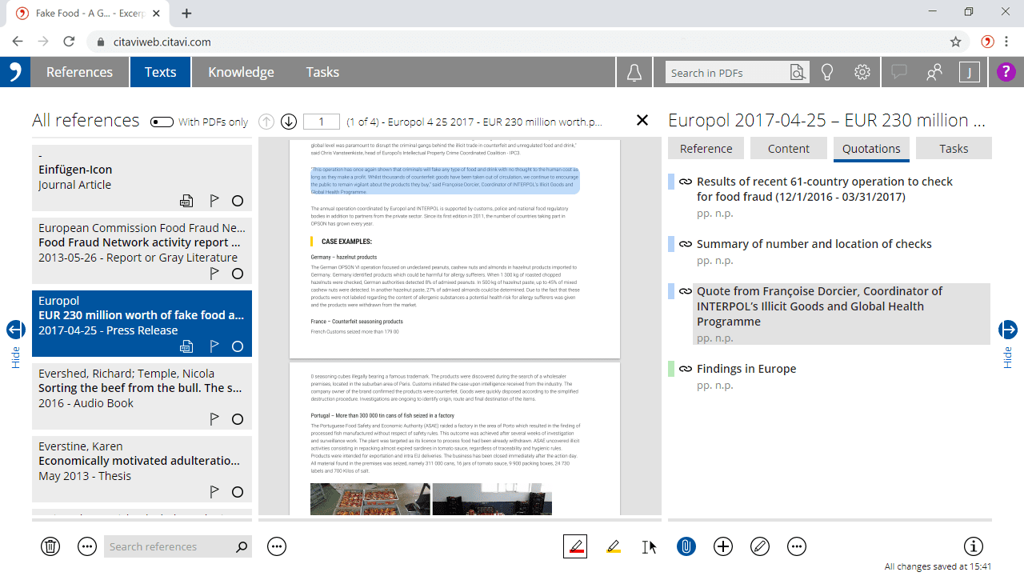Select Food Fraud Network activity report reference

141,242
